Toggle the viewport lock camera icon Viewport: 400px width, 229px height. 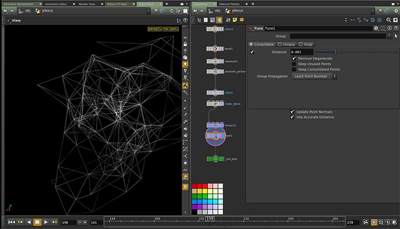185,44
